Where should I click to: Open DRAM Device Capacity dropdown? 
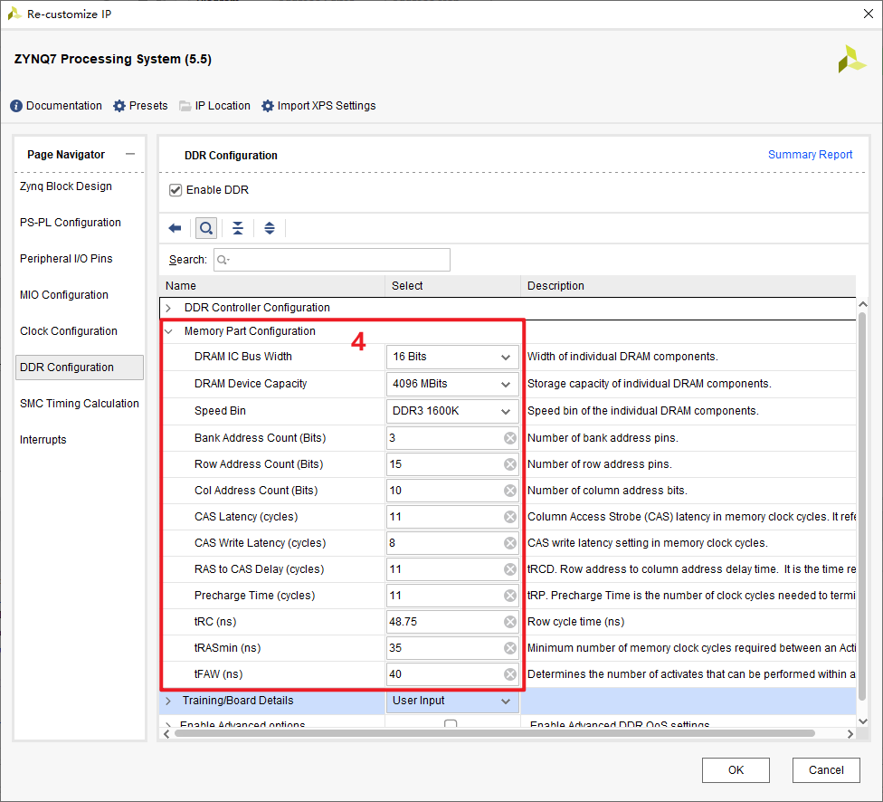point(452,384)
